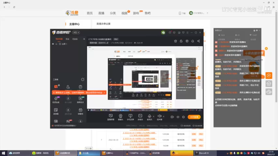Toggle the lock icon in 弹幕助手 panel

254,31
